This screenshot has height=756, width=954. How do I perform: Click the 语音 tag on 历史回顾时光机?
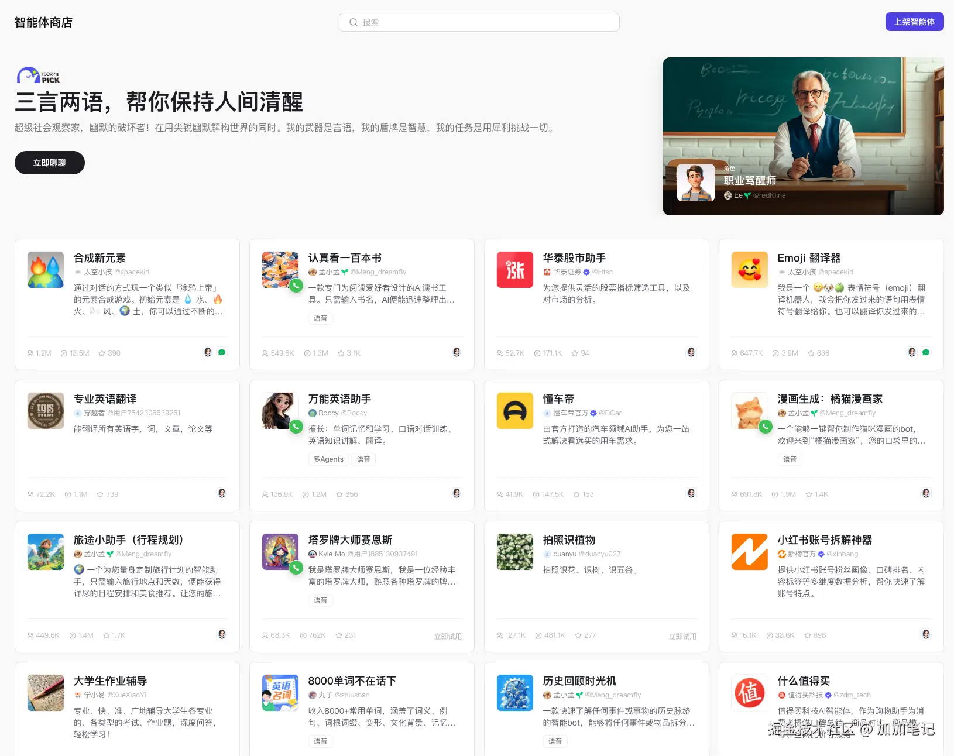[555, 741]
